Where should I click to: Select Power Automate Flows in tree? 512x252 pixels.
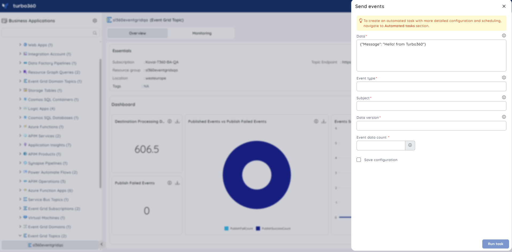pos(53,172)
